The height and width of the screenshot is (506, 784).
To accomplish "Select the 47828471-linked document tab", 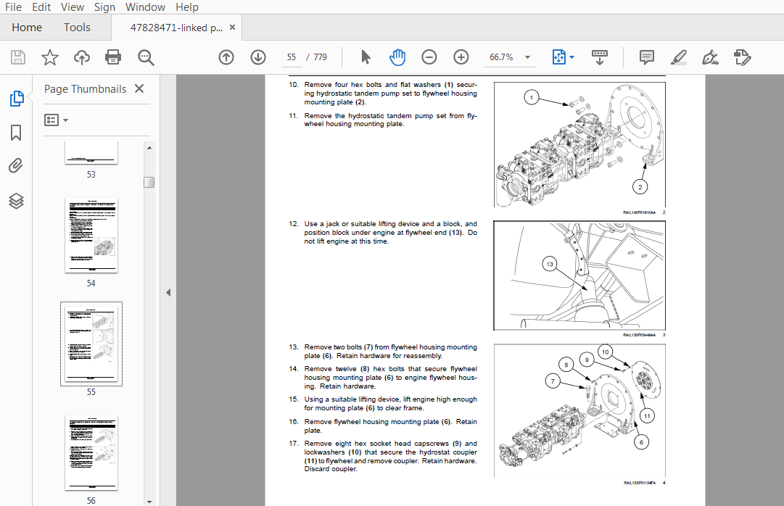I will click(x=176, y=28).
